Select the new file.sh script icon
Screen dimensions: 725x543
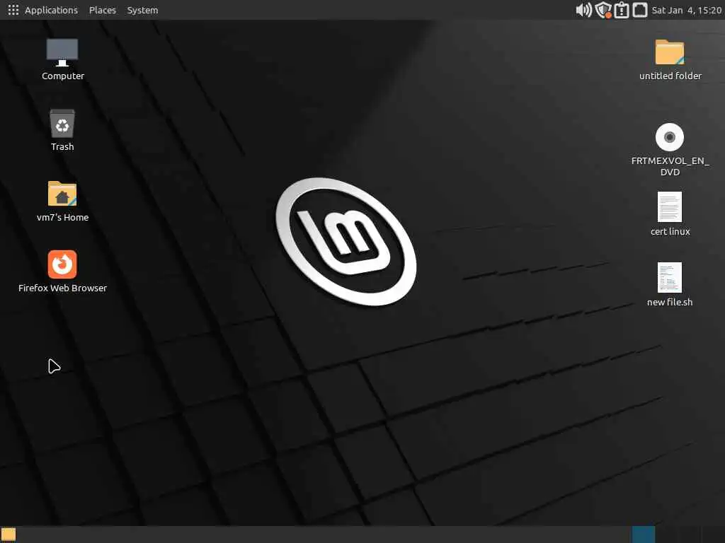tap(670, 277)
